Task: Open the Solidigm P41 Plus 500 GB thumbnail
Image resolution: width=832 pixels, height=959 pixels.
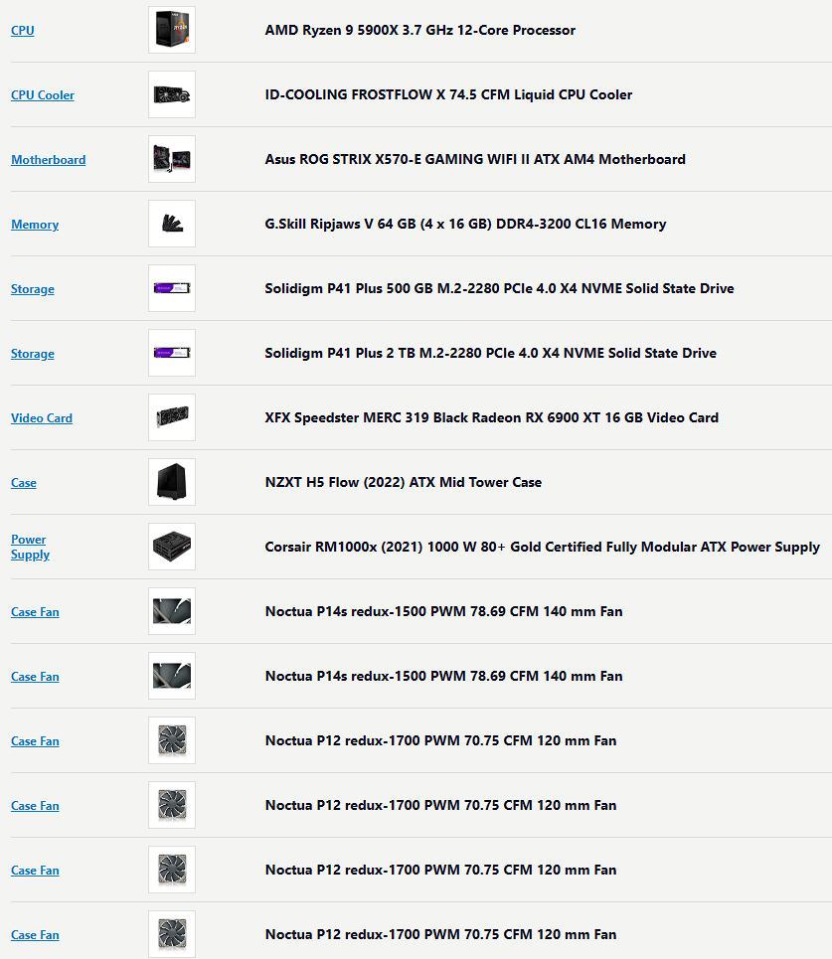Action: (x=172, y=288)
